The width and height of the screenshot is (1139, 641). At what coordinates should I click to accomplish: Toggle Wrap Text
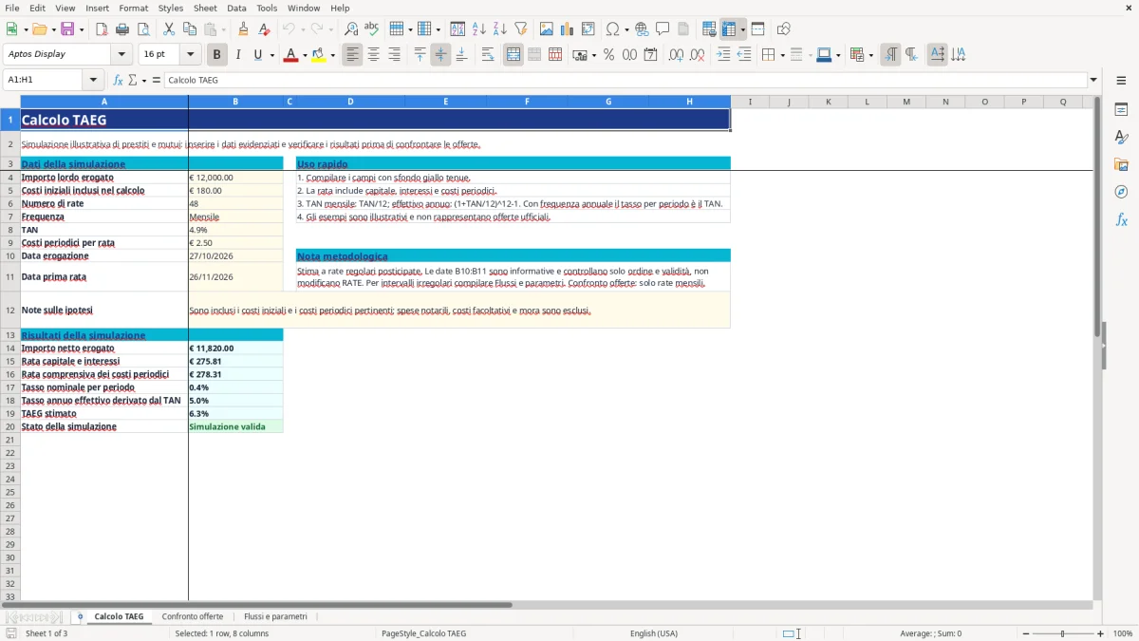click(488, 55)
